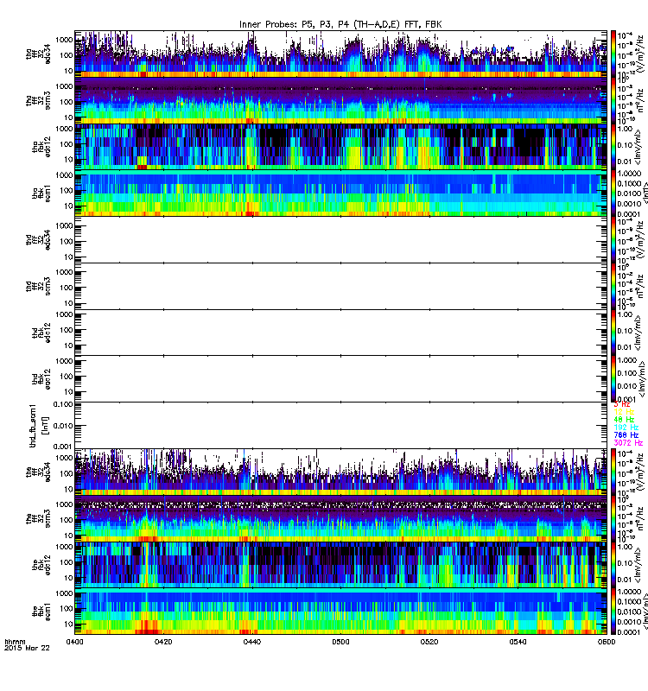Click inside the the fff edc34 spectrogram panel
The height and width of the screenshot is (691, 648).
coord(340,472)
